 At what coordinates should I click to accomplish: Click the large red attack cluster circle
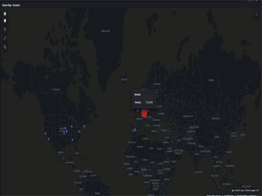144,113
